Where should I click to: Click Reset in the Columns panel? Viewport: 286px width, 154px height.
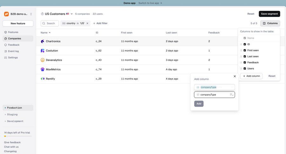click(272, 76)
